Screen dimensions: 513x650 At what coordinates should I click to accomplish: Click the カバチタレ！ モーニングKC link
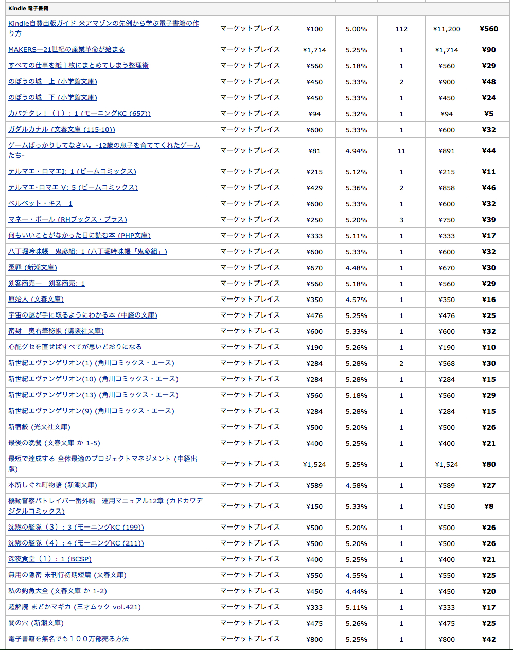(x=79, y=114)
